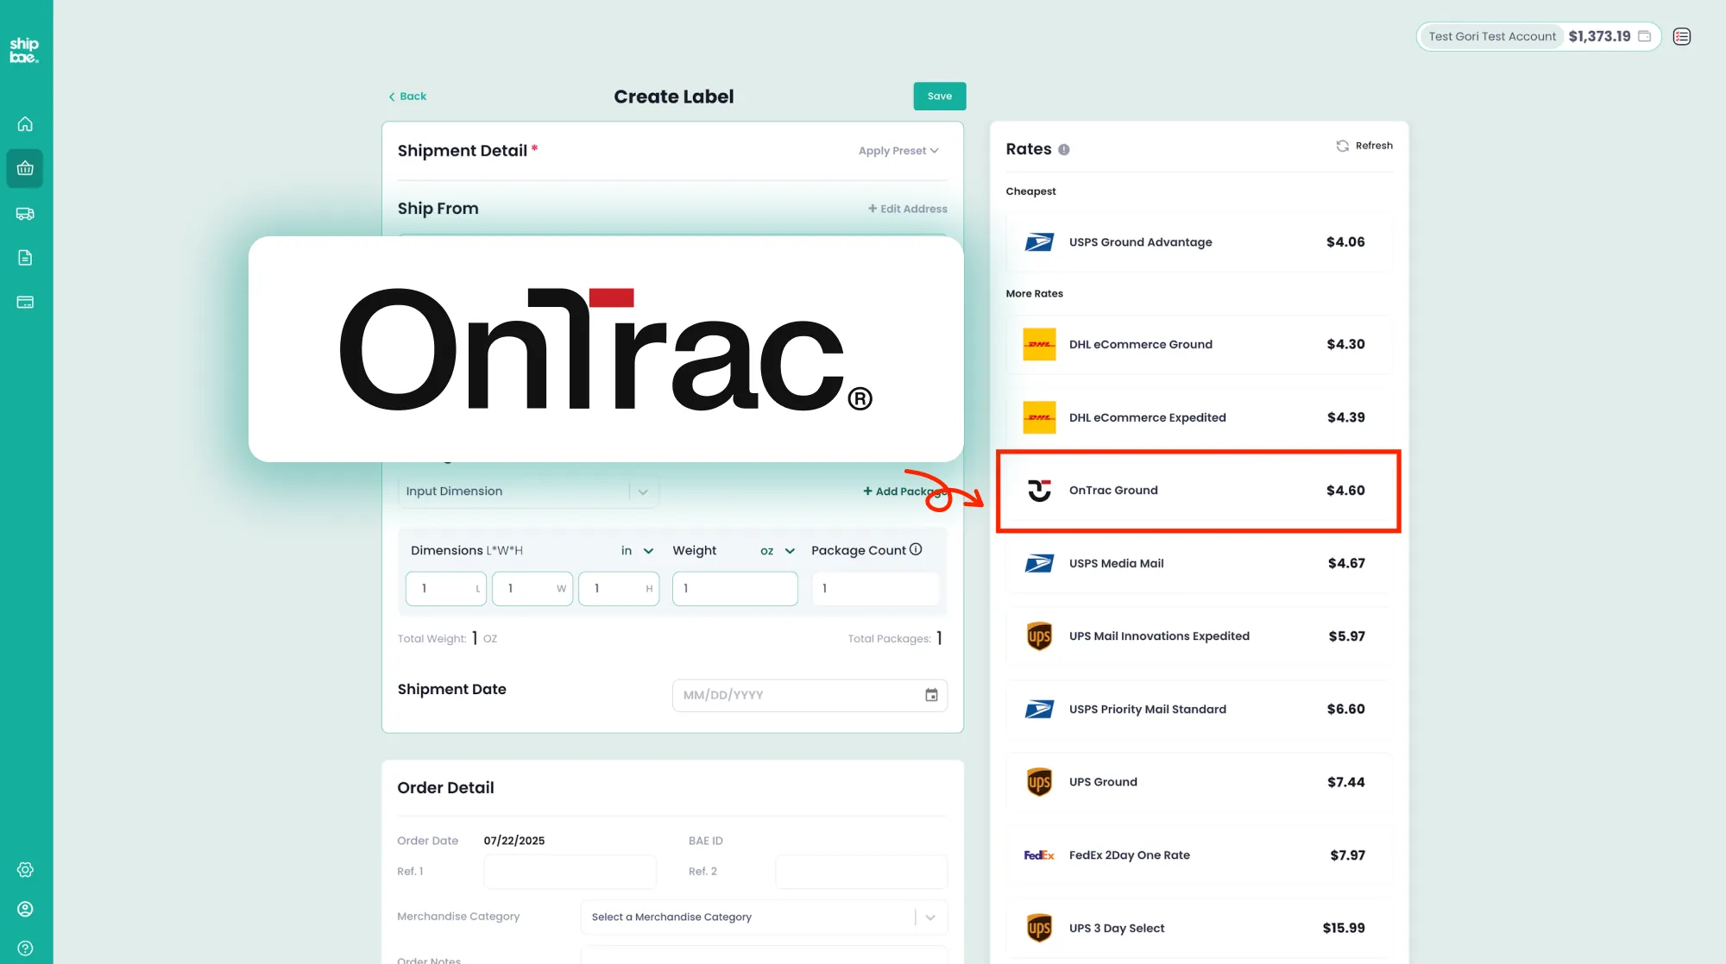Click UPS logo for 3 Day Select
The height and width of the screenshot is (964, 1726).
coord(1039,928)
